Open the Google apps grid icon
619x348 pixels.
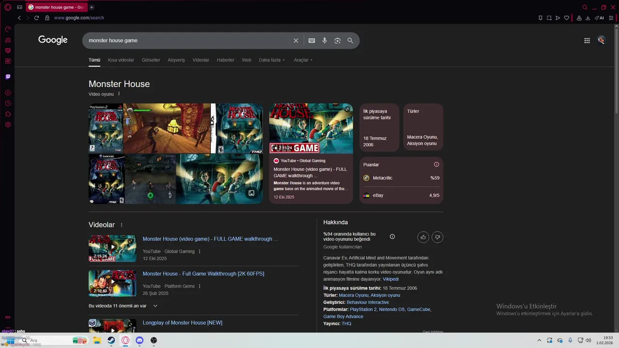pos(587,41)
